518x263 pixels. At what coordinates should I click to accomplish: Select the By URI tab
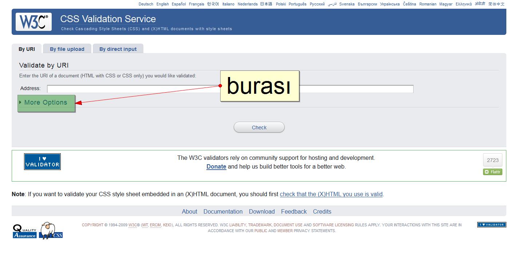[27, 49]
